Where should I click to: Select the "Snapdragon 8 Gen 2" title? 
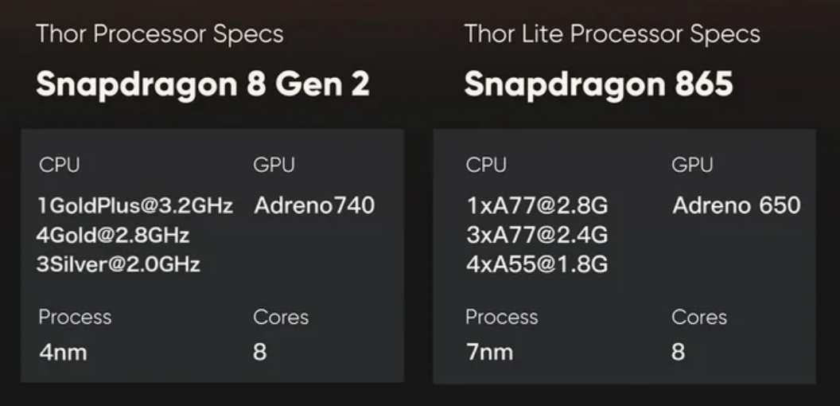[203, 84]
